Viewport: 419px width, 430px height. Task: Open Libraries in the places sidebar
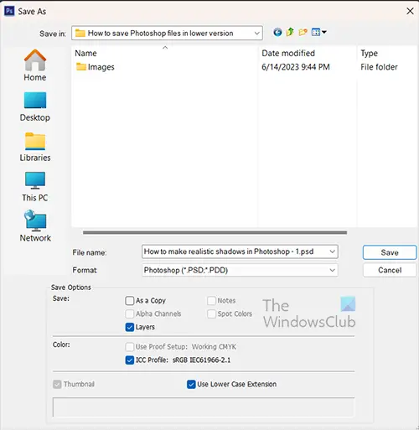35,147
